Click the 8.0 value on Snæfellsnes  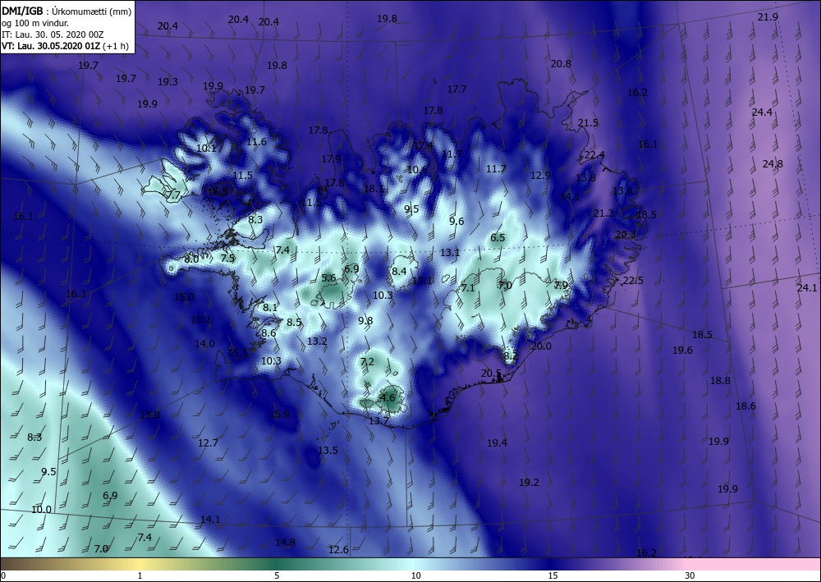pos(191,259)
